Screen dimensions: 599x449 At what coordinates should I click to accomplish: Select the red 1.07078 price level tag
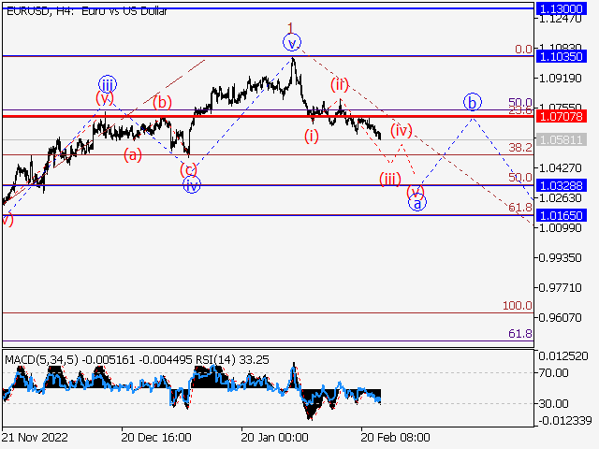coord(562,116)
